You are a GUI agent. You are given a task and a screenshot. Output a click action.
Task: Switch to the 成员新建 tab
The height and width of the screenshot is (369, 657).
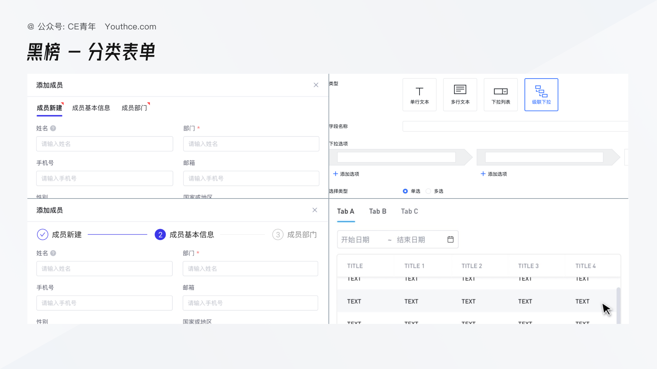click(49, 108)
